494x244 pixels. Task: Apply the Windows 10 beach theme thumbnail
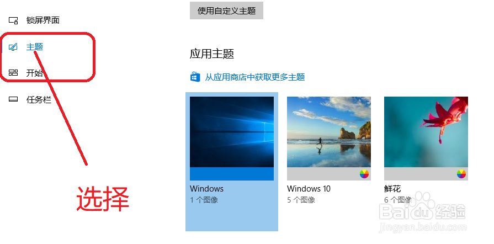coord(329,132)
